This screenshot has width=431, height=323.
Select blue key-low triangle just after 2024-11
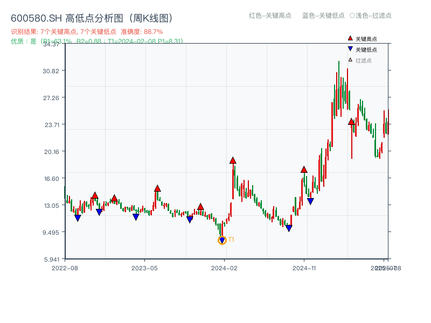pyautogui.click(x=310, y=201)
